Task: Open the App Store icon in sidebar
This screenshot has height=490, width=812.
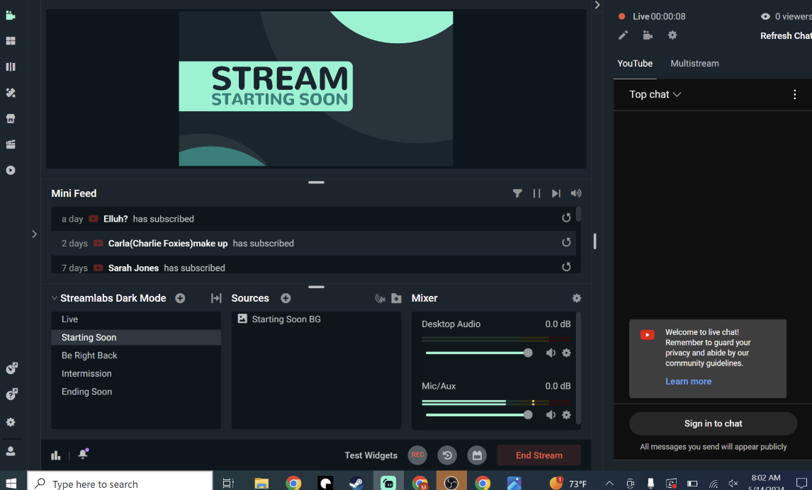Action: point(11,119)
